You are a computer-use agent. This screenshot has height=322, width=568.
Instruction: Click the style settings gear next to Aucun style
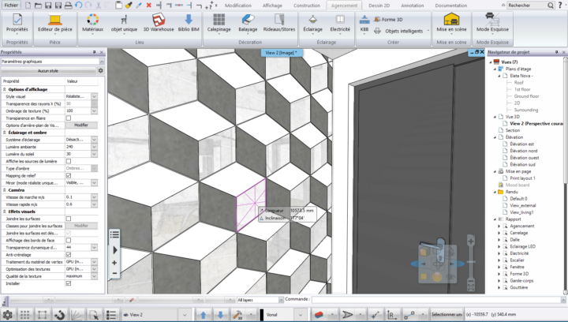[101, 71]
